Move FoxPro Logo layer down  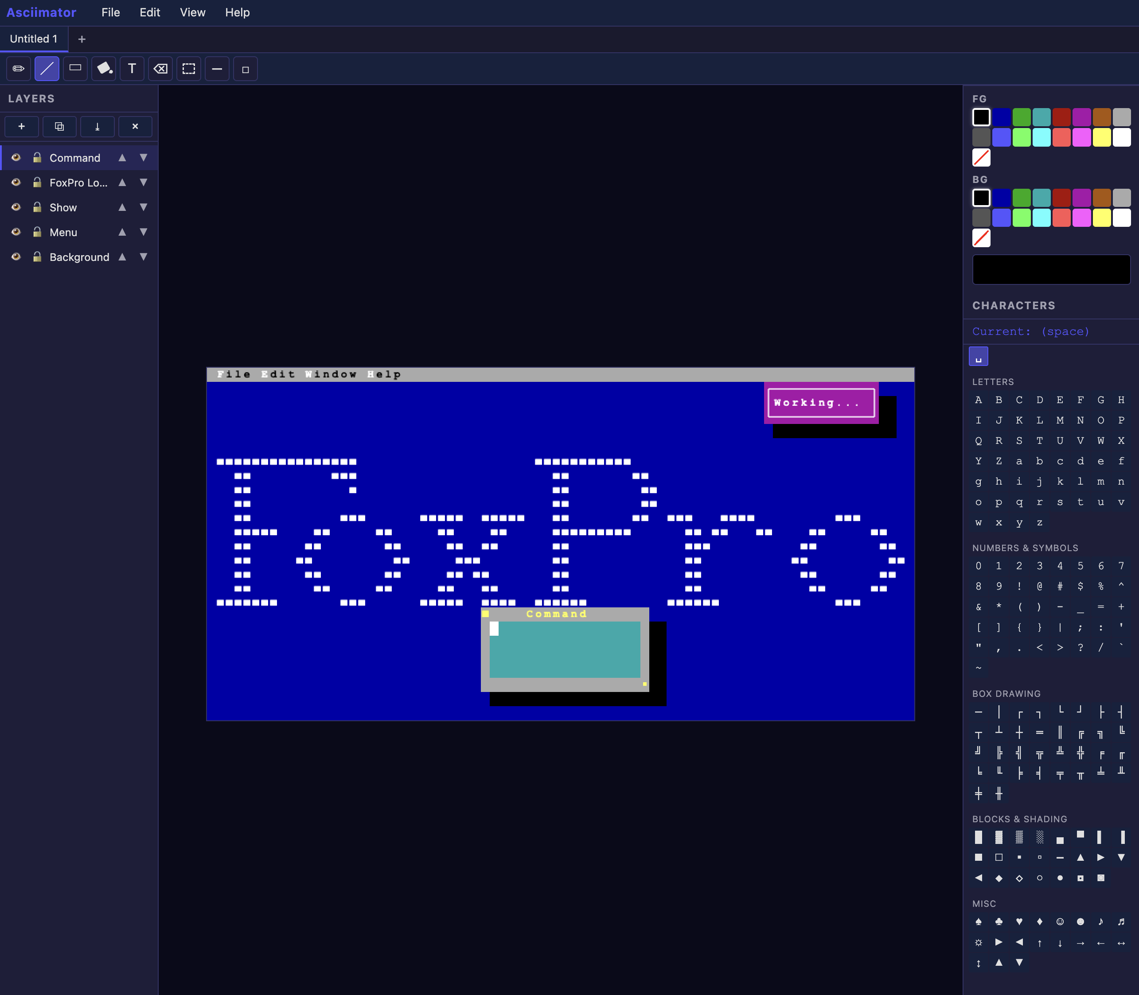tap(144, 182)
